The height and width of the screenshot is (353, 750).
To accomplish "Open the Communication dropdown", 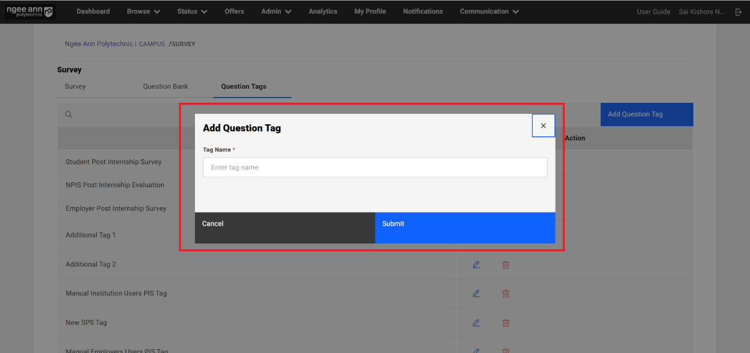I will point(489,12).
